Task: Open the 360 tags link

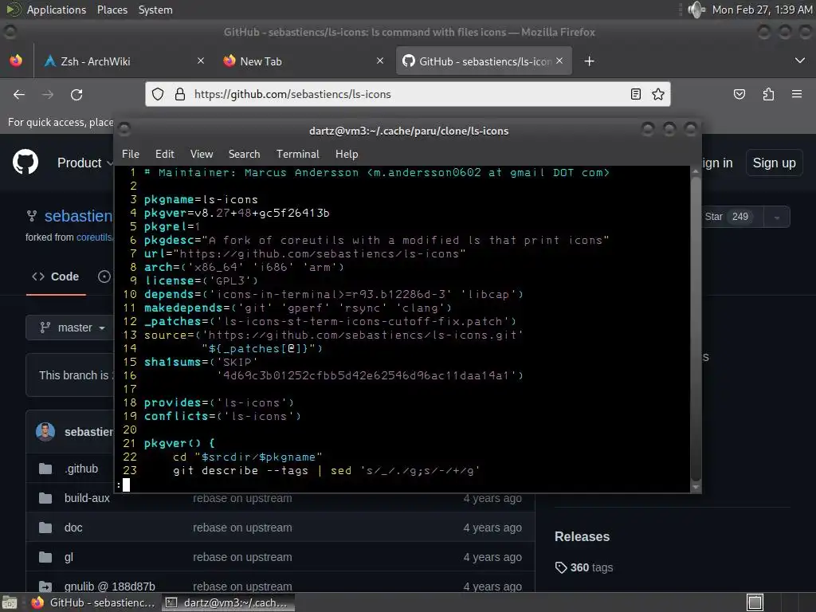Action: tap(591, 567)
